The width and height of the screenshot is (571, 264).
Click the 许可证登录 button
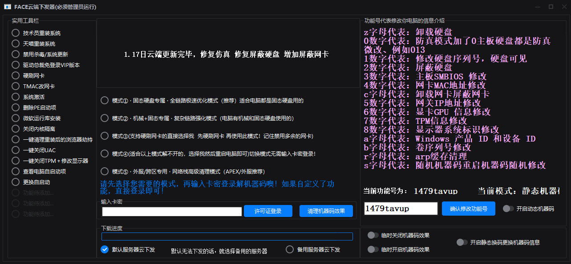pyautogui.click(x=268, y=211)
